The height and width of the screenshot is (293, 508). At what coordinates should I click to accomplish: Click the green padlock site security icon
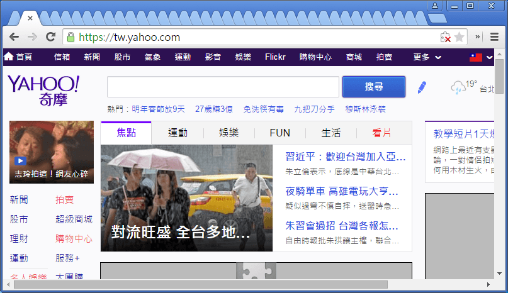coord(71,37)
